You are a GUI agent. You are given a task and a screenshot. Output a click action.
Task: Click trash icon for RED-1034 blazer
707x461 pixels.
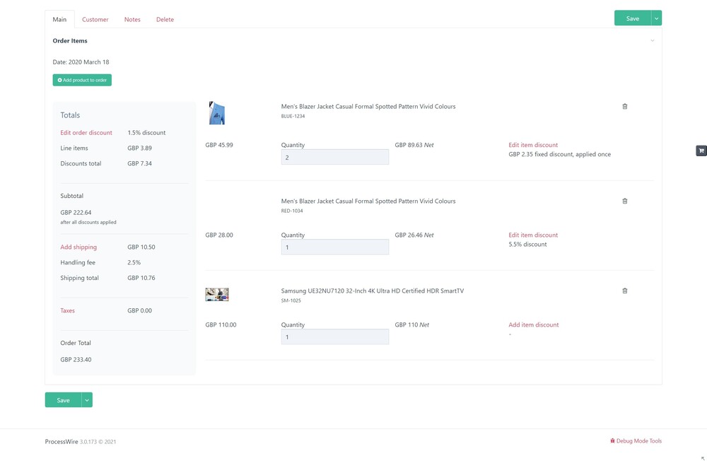624,202
